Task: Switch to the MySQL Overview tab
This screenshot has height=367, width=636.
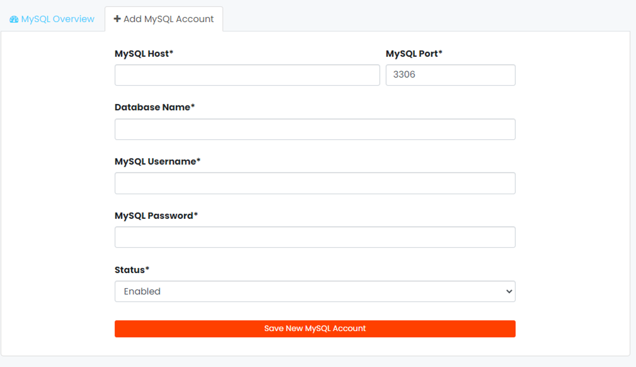Action: pyautogui.click(x=52, y=19)
